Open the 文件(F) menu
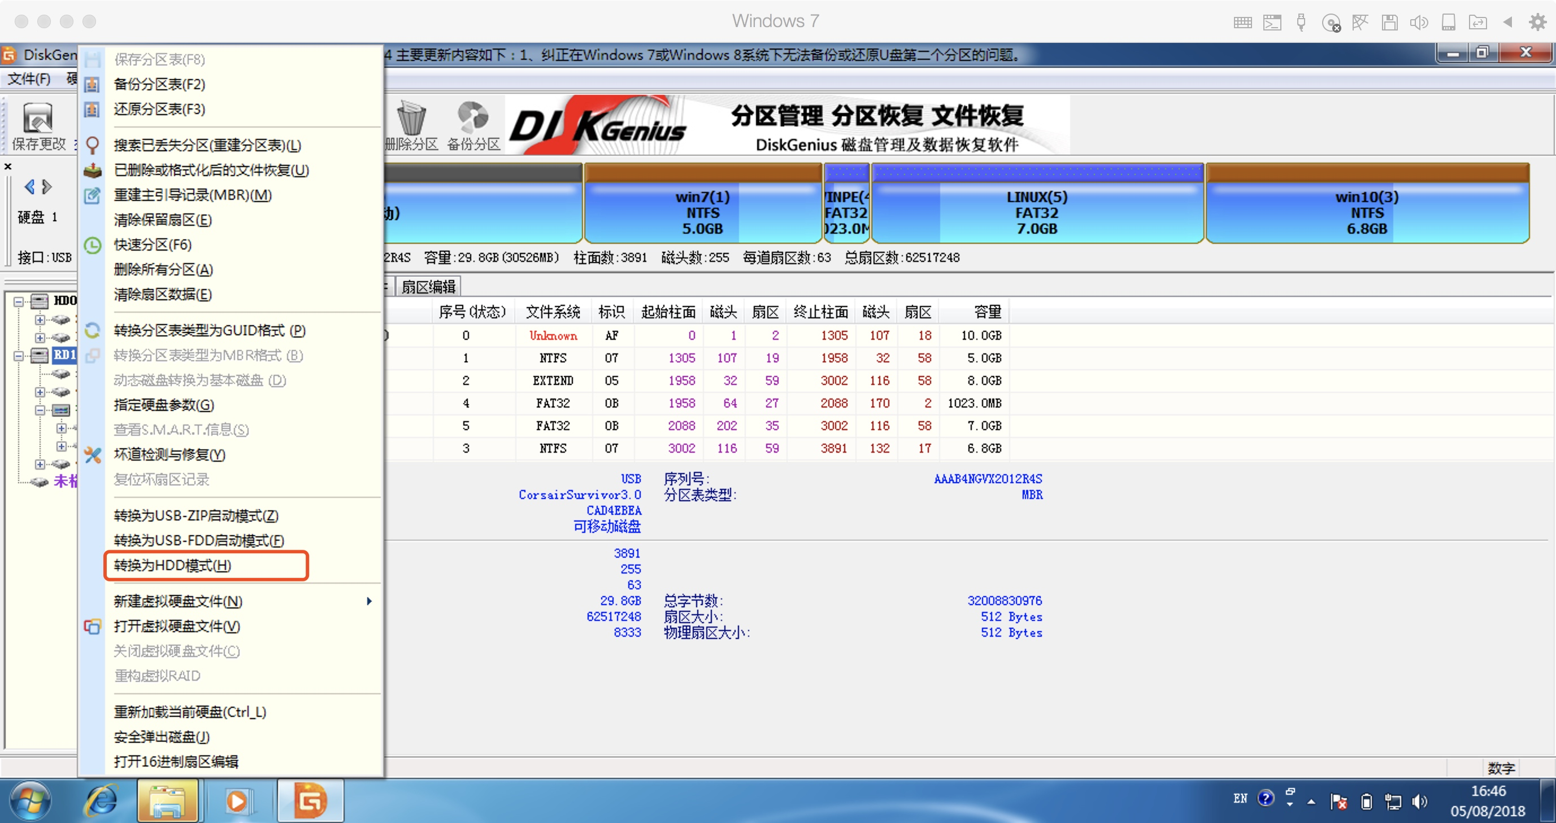The height and width of the screenshot is (823, 1556). pos(29,79)
